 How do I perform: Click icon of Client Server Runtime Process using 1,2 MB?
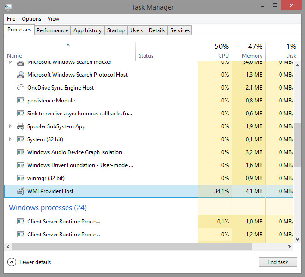21,235
